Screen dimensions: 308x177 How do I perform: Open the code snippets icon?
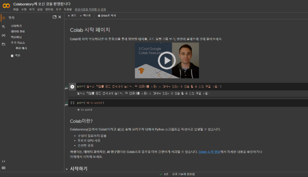pos(3,161)
